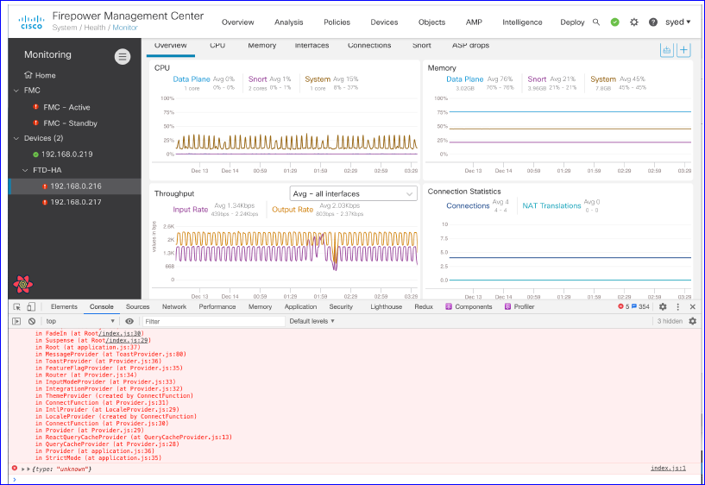Open the Objects menu
The height and width of the screenshot is (485, 705).
tap(431, 22)
